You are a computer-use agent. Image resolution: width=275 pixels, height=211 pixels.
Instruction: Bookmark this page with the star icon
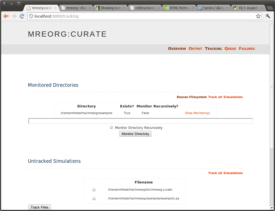click(x=258, y=16)
